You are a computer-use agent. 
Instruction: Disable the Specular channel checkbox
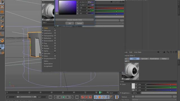pos(55,53)
